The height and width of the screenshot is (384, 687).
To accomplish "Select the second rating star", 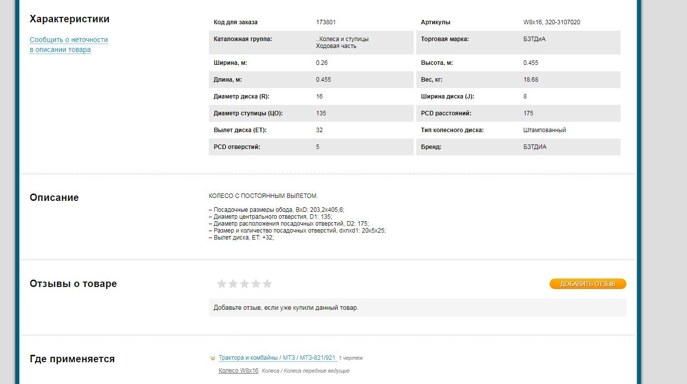I will tap(233, 284).
